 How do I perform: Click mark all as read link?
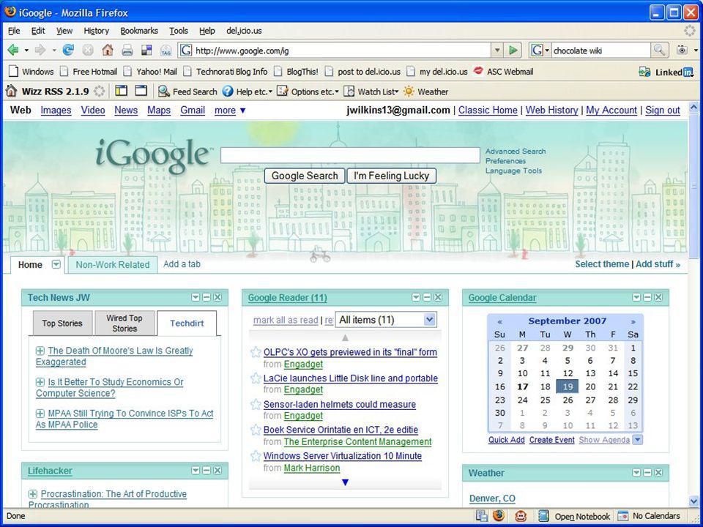click(x=286, y=320)
